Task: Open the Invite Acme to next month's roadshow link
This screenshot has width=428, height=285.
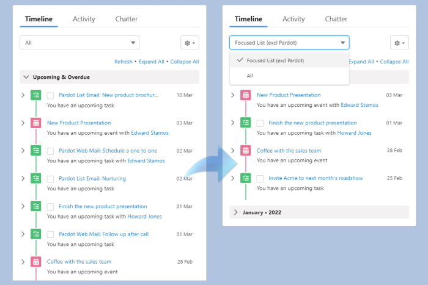Action: click(315, 178)
